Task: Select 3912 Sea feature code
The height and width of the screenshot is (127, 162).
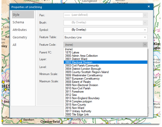Action: [105, 95]
